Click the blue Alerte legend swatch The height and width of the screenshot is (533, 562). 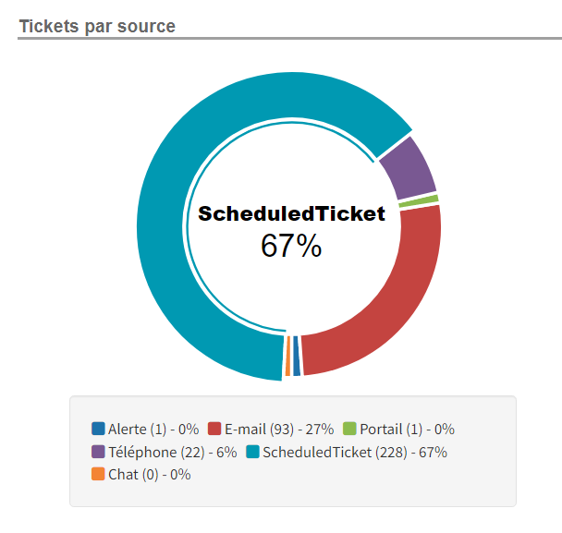point(98,429)
